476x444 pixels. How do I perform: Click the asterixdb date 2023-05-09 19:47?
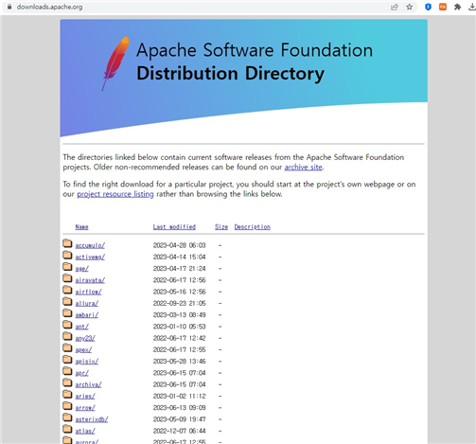click(179, 419)
